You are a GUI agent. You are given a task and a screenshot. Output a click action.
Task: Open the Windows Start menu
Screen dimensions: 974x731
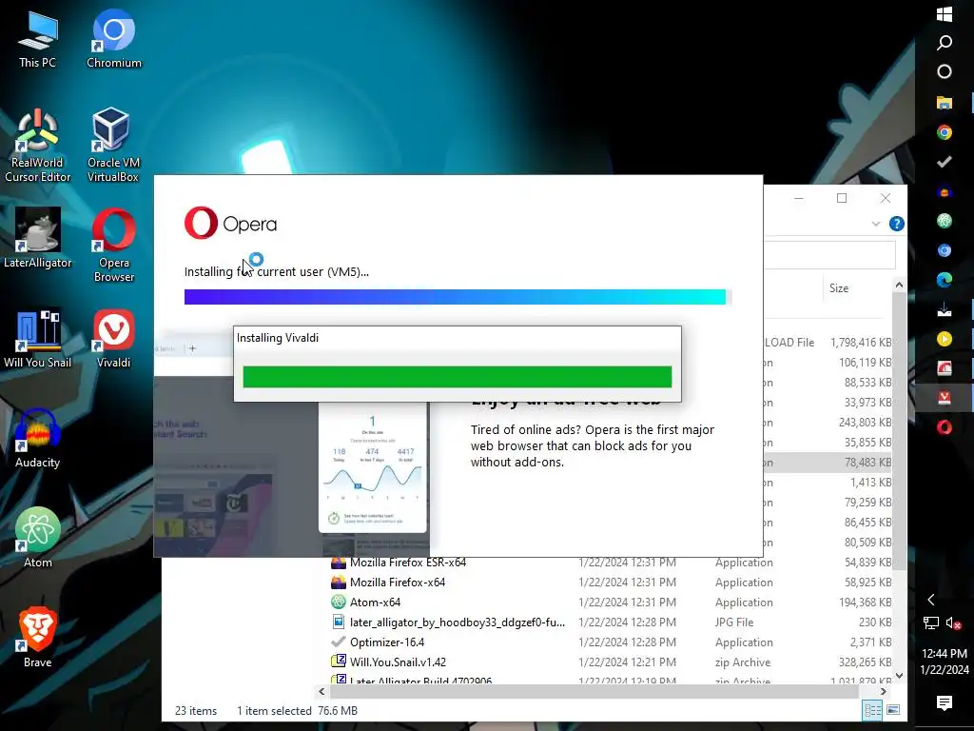945,13
